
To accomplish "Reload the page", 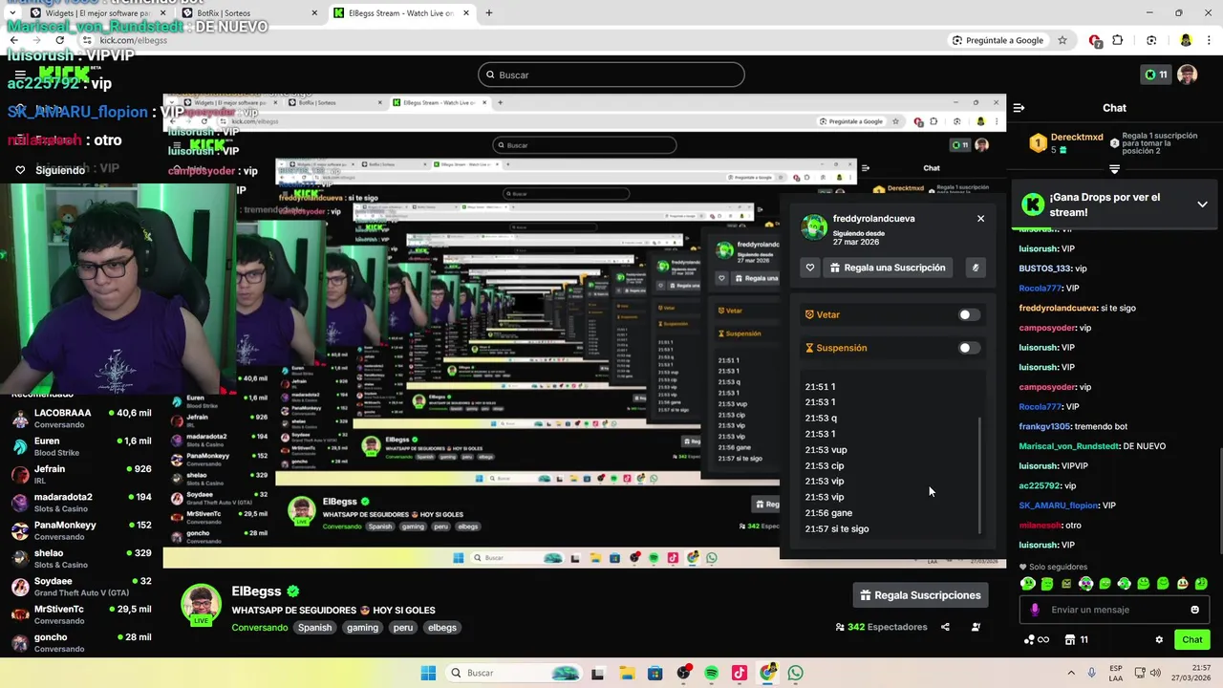I will tap(59, 40).
